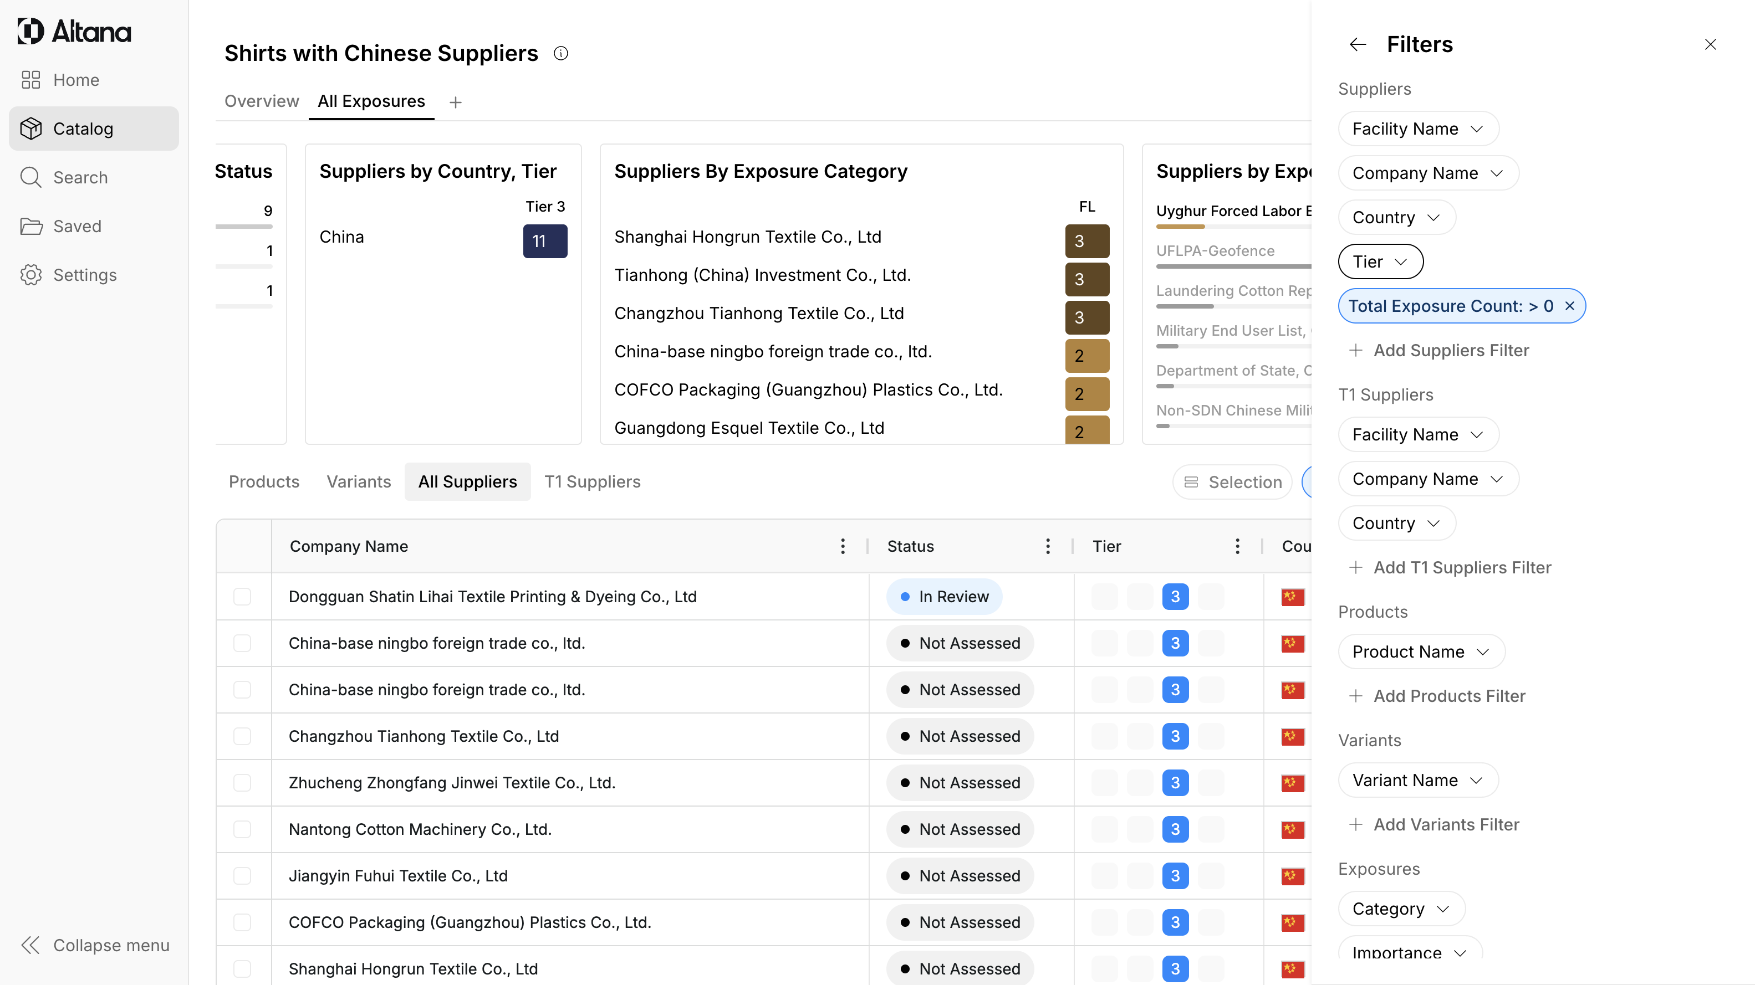
Task: Expand the Tier filter dropdown
Action: coord(1380,261)
